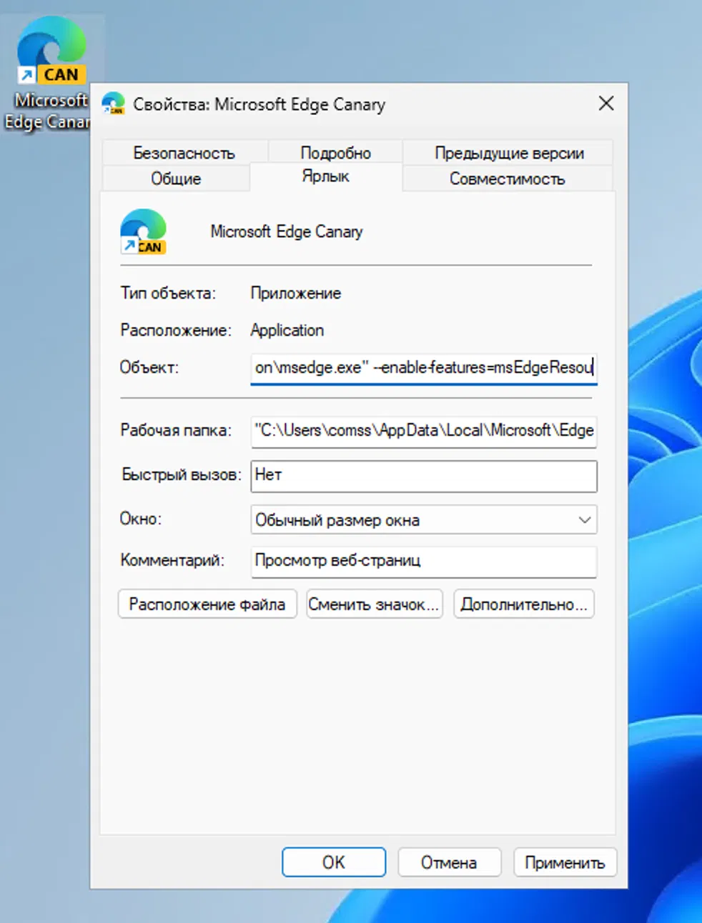Expand the Окно dropdown arrow
Screen dimensions: 702x923
(584, 520)
